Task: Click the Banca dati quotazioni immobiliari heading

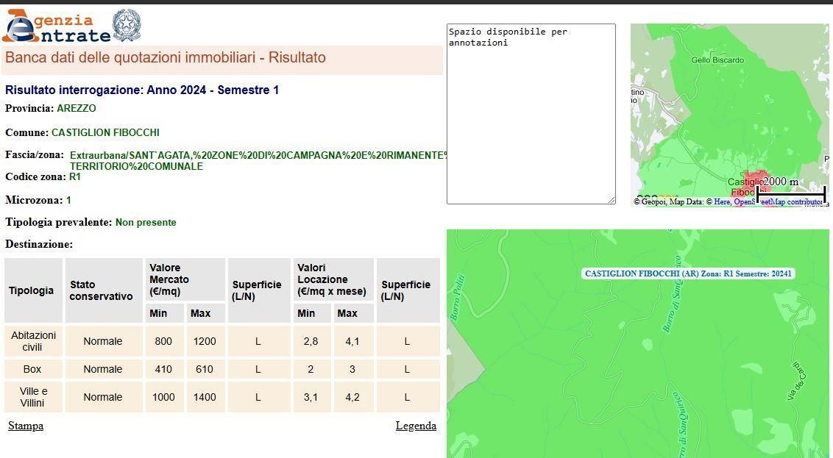Action: 166,58
